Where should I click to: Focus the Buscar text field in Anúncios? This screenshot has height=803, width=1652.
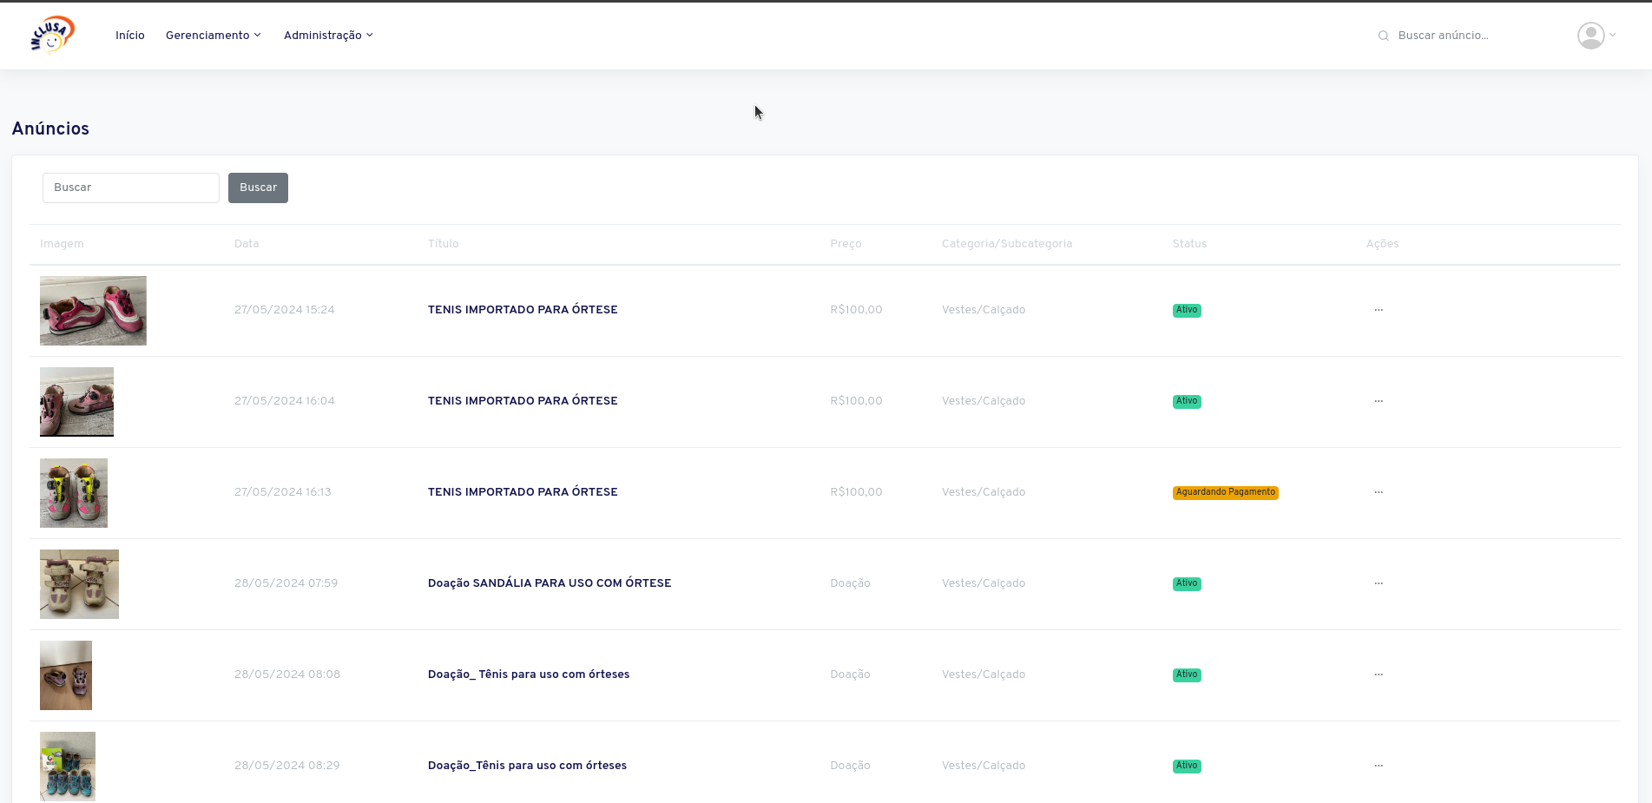(x=131, y=188)
